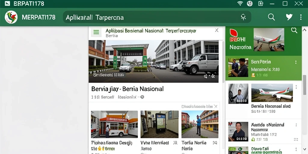This screenshot has width=308, height=154.
Task: Click the down arrow of right scrollbar
Action: point(304,149)
